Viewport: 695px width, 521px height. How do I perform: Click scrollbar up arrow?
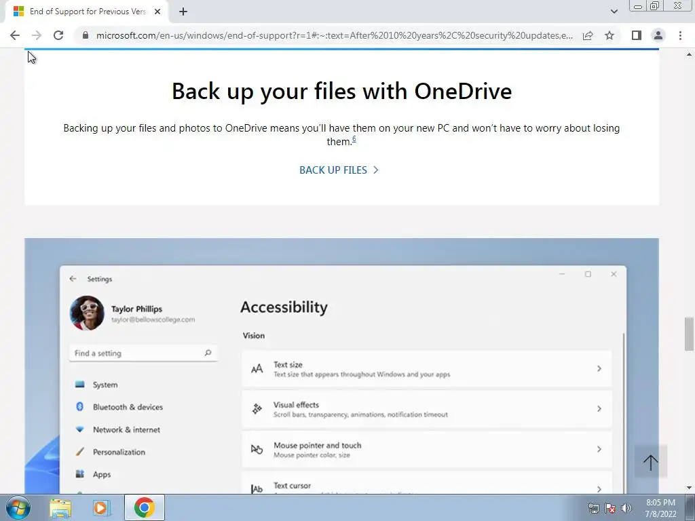point(689,54)
